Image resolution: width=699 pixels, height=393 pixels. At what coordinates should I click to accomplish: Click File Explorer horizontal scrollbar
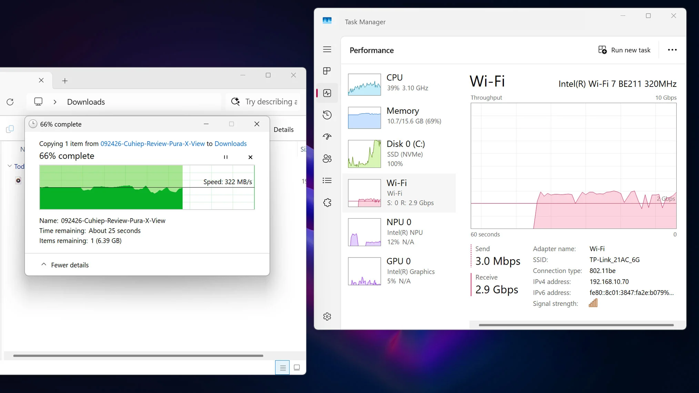[138, 355]
